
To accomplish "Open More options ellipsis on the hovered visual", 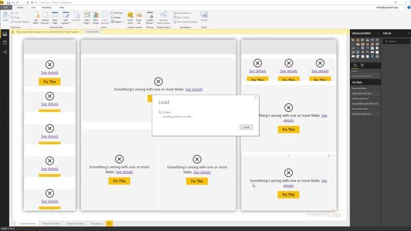I will pyautogui.click(x=333, y=155).
